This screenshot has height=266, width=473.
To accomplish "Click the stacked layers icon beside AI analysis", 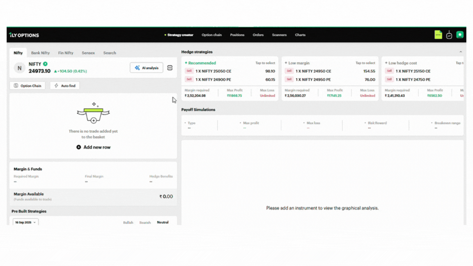I will coord(170,68).
